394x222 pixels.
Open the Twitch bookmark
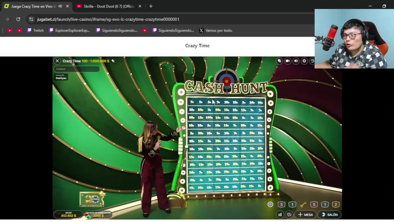click(x=35, y=31)
